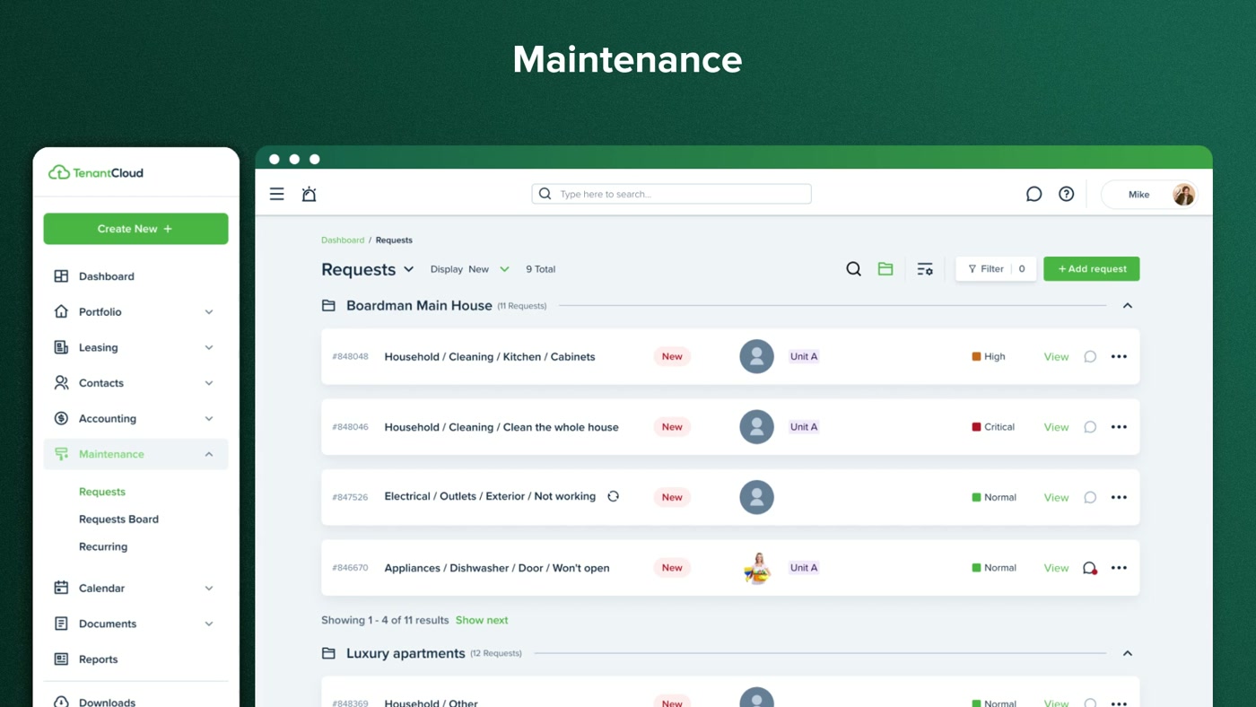The height and width of the screenshot is (707, 1256).
Task: Click the "9 Total" count text
Action: click(541, 269)
